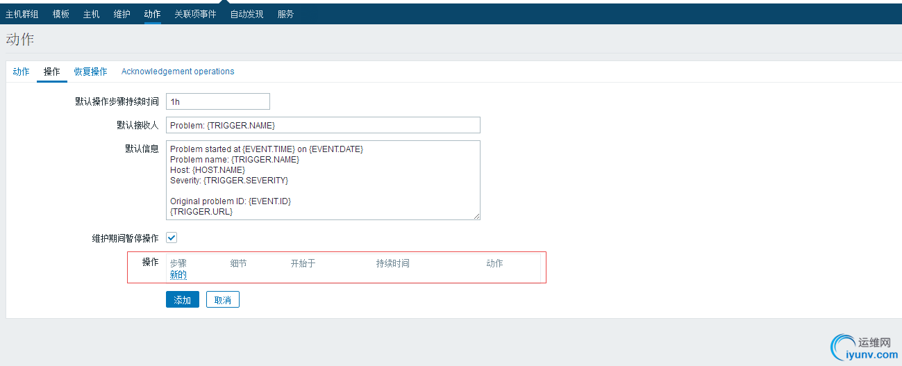Navigate to 自动发现
The width and height of the screenshot is (902, 366).
tap(247, 14)
